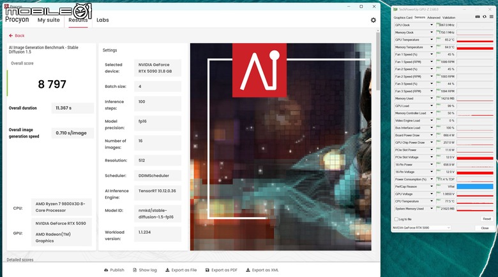Screen dimensions: 498x277
Task: Open the Board Power Draw dropdown
Action: pos(432,135)
